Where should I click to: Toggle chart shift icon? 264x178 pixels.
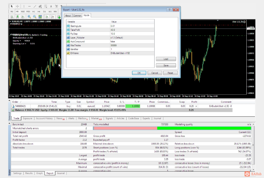[52, 17]
